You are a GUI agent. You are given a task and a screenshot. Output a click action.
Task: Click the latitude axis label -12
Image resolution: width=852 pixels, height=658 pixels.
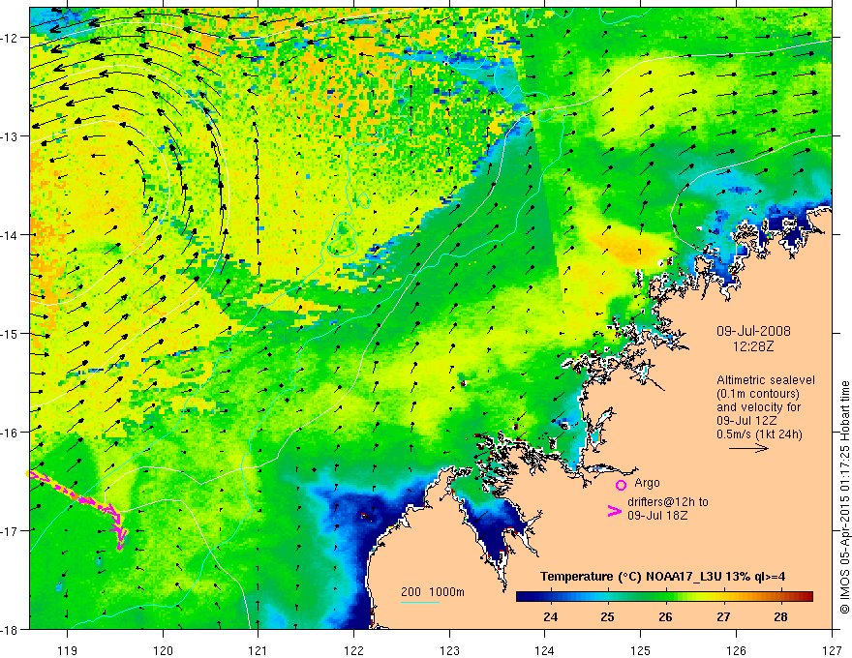(x=10, y=38)
